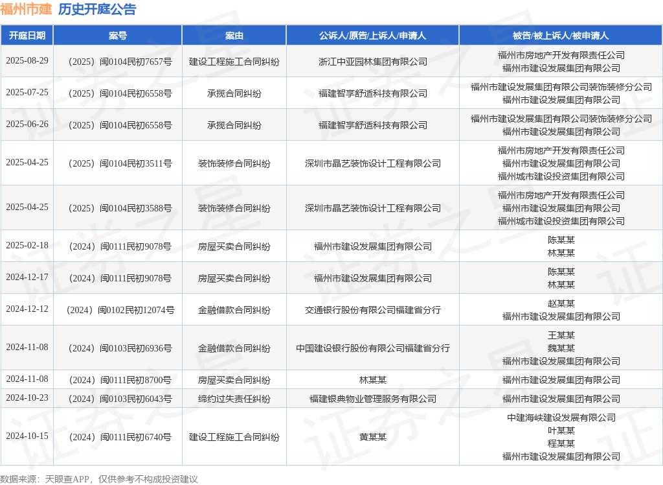
Task: Click case number (2024)闽0111民初8700号
Action: pyautogui.click(x=119, y=381)
